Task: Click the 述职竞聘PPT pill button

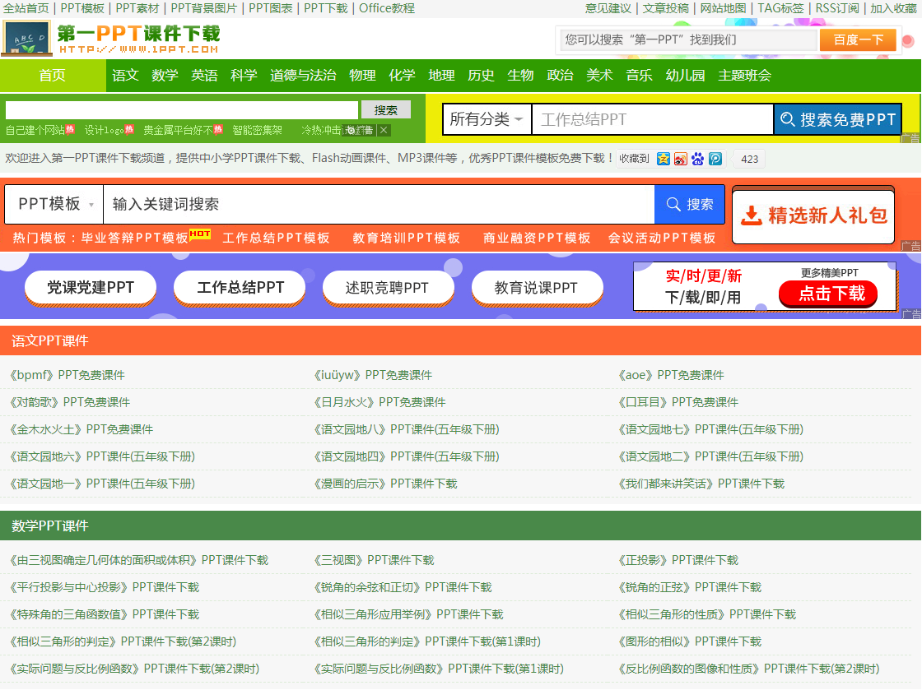Action: (388, 288)
